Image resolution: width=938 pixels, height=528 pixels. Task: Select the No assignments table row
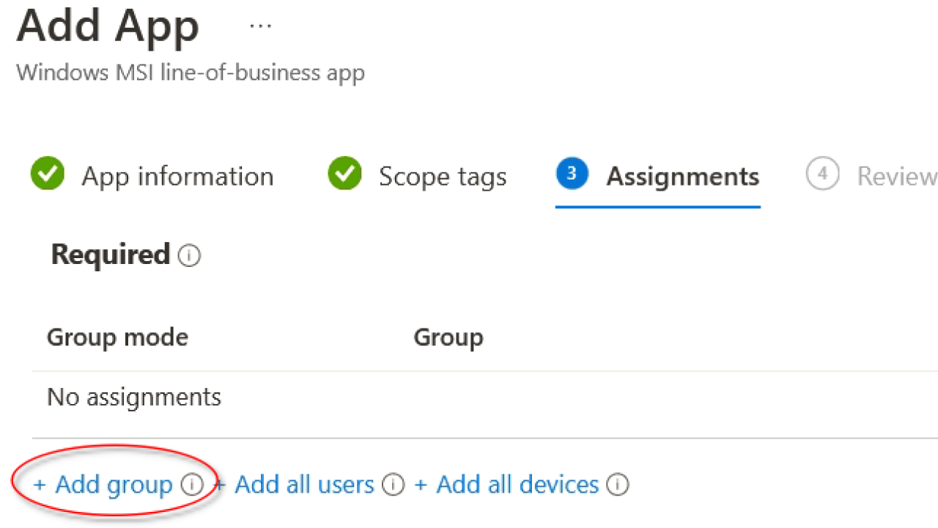(x=134, y=397)
